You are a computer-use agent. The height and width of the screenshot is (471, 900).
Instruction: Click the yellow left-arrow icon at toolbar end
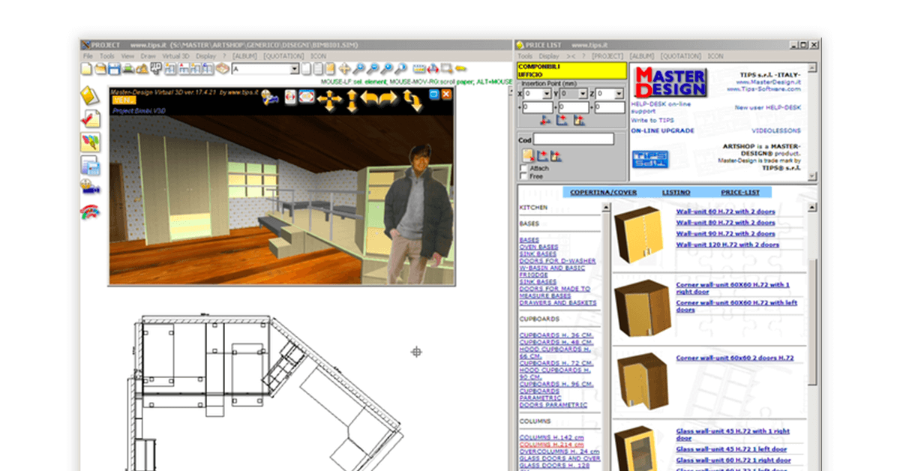[x=460, y=68]
